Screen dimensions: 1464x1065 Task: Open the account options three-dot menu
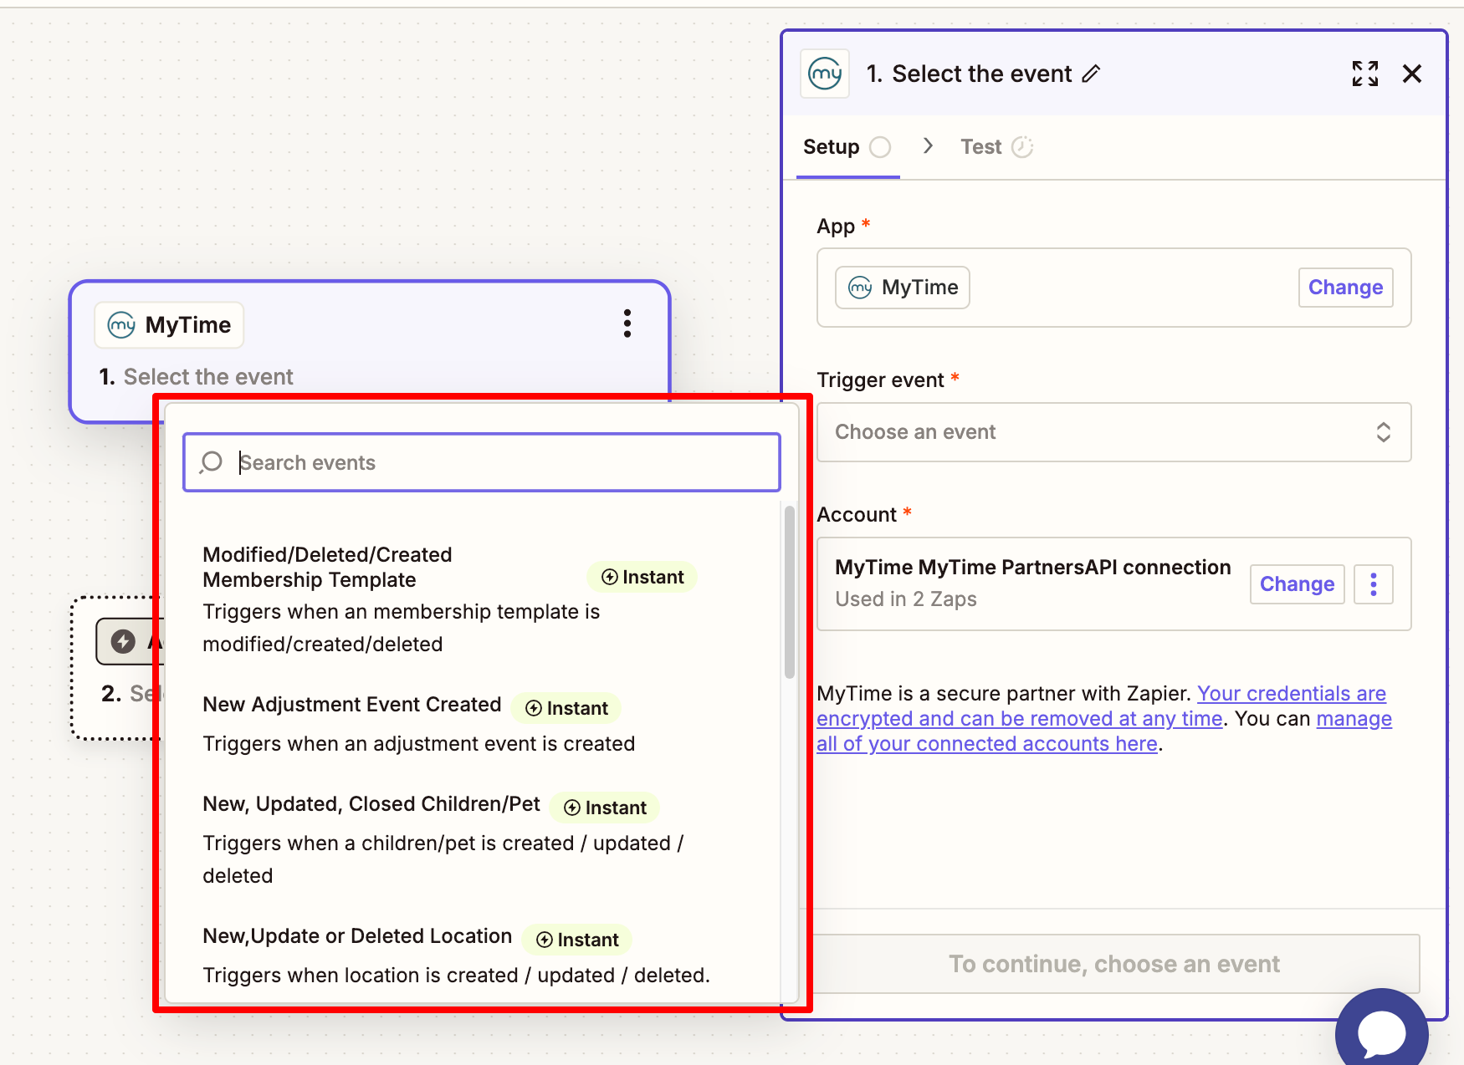pyautogui.click(x=1374, y=584)
